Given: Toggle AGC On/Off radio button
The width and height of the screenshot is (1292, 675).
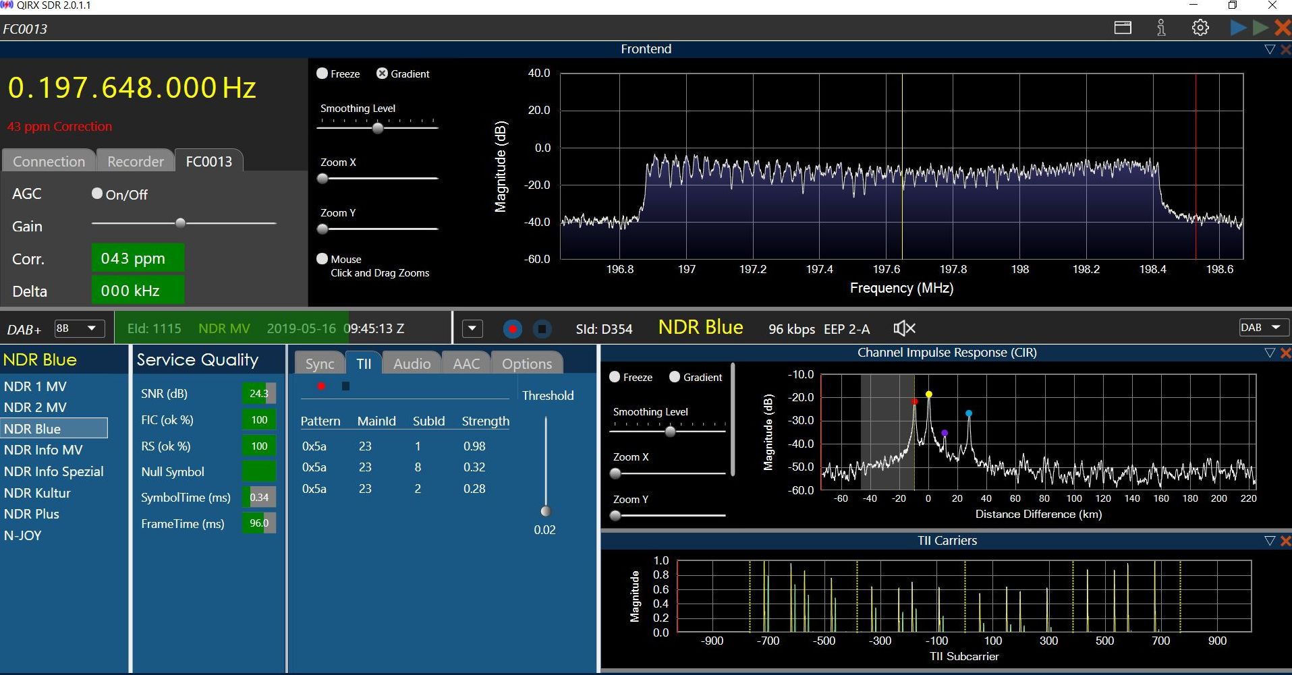Looking at the screenshot, I should coord(97,194).
